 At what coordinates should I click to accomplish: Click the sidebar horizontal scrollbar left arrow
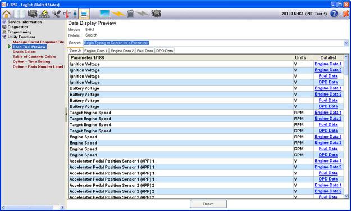pos(3,208)
